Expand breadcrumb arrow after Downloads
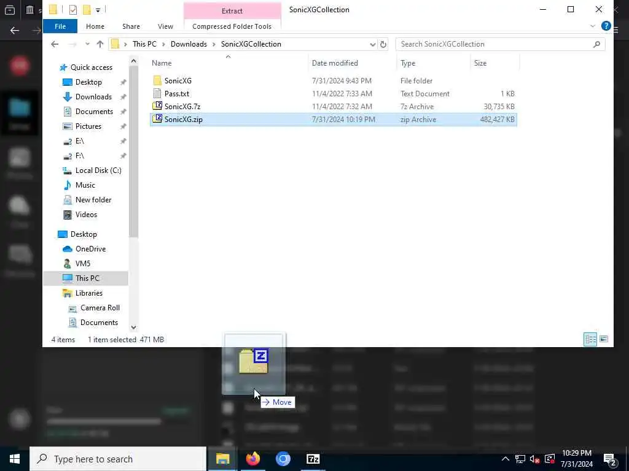The image size is (629, 471). pyautogui.click(x=214, y=44)
